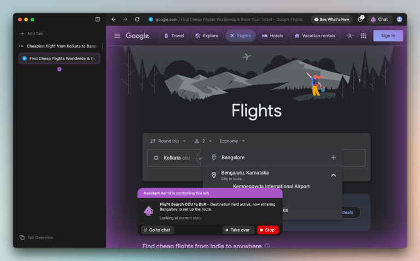Select the Bengaluru, Karnataka suggestion
The height and width of the screenshot is (261, 420).
click(272, 175)
